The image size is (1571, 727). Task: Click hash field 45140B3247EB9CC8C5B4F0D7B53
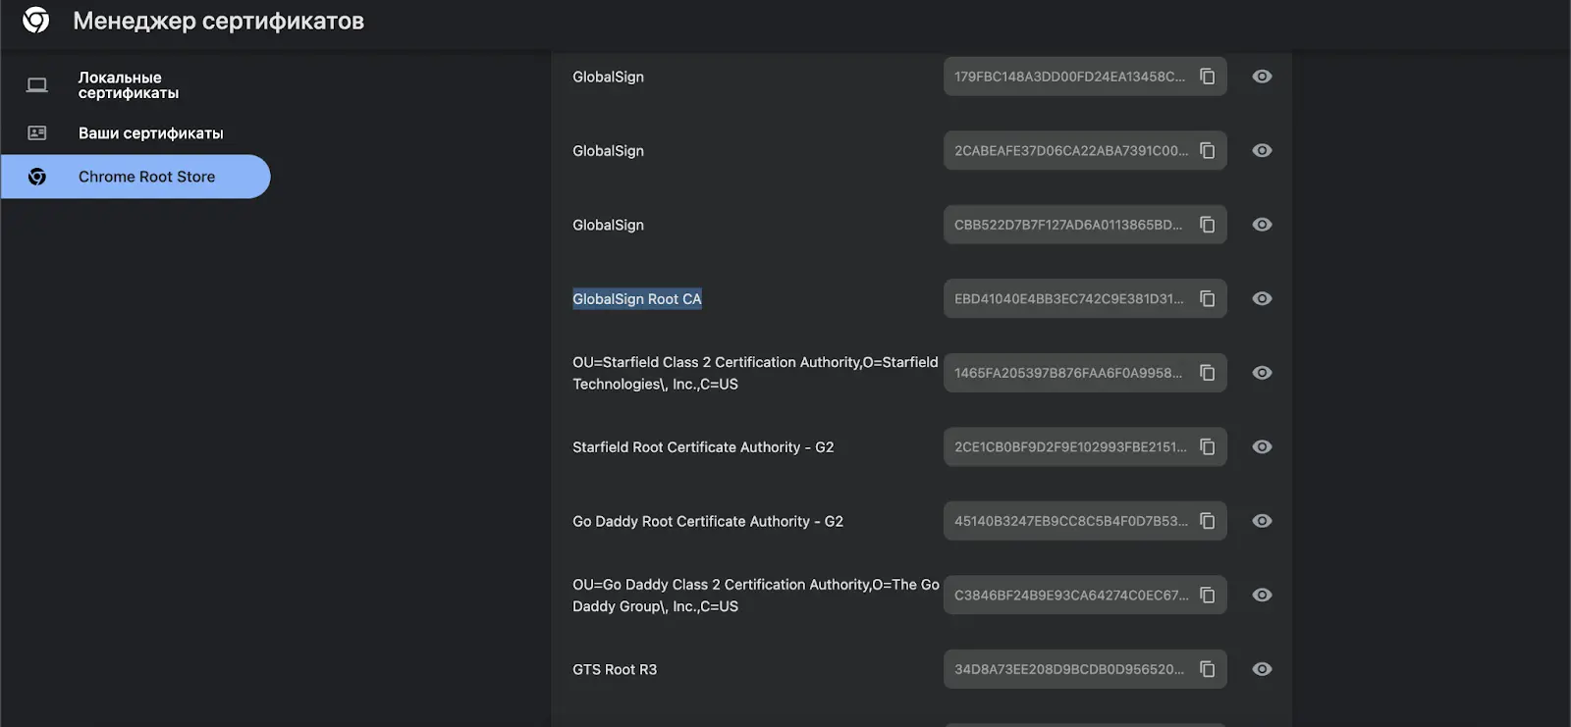point(1085,521)
